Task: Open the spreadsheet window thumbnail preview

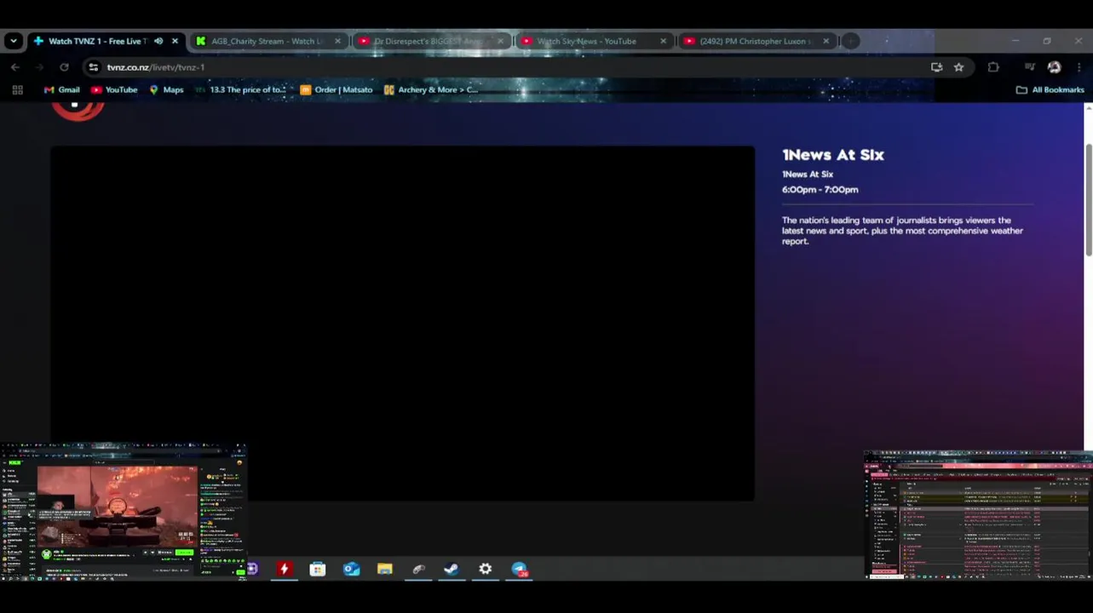Action: (978, 515)
